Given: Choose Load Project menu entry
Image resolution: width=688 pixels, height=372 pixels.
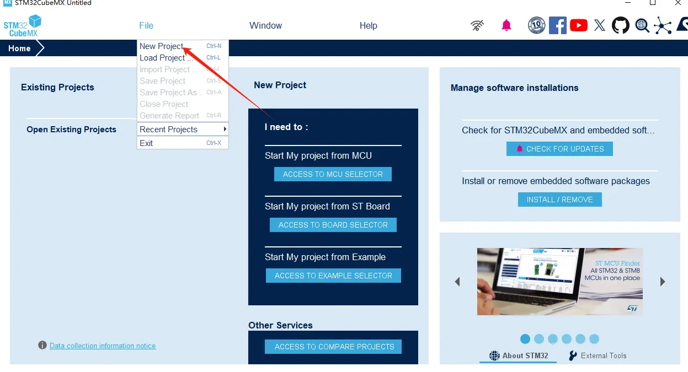Looking at the screenshot, I should pos(162,58).
